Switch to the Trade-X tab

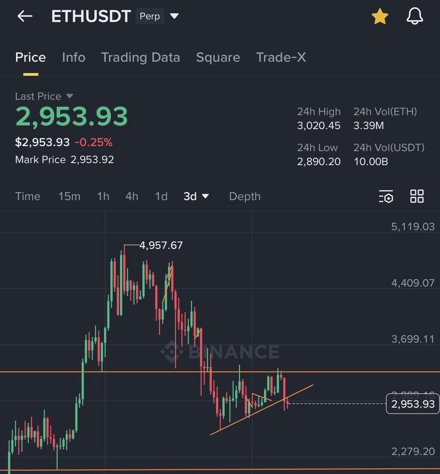coord(281,57)
